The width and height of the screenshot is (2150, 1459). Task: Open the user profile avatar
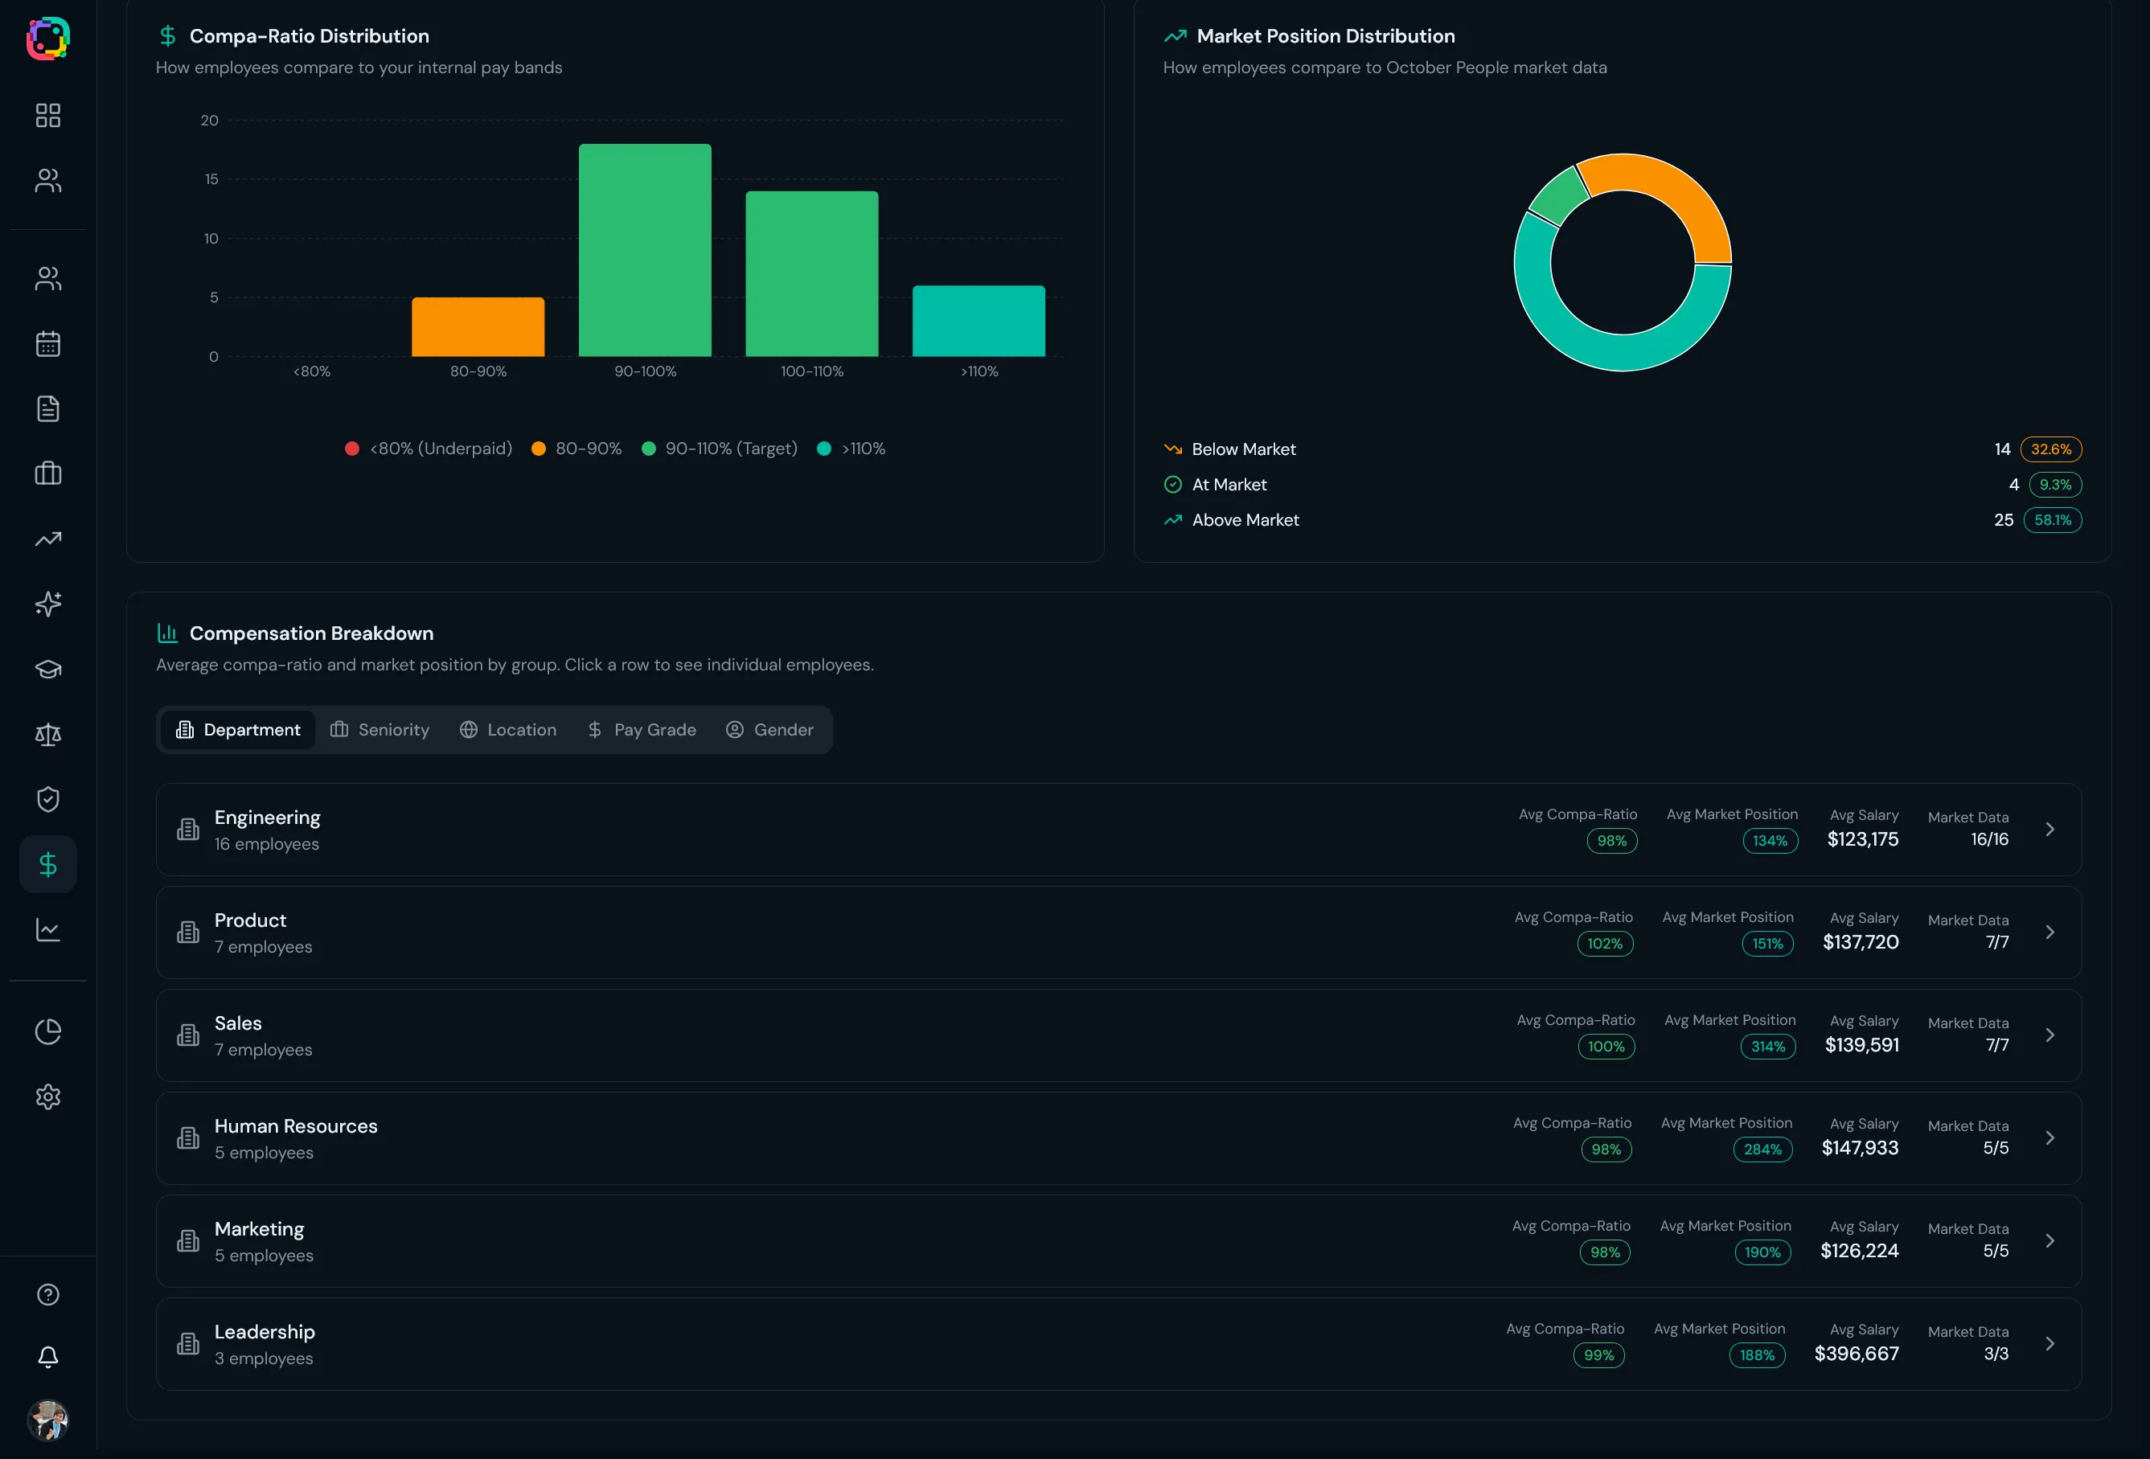48,1420
